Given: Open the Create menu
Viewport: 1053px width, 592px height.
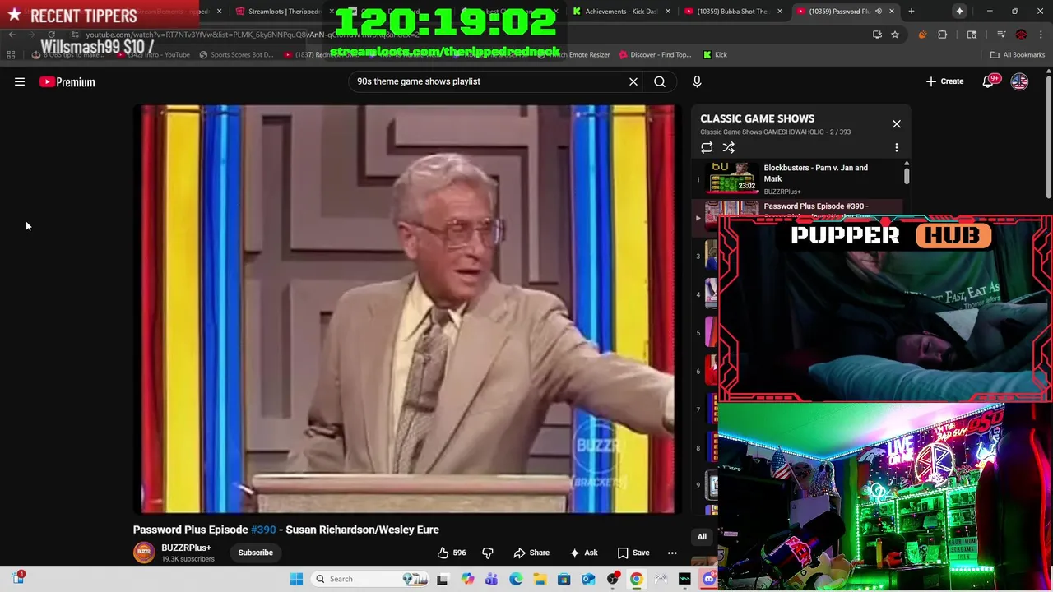Looking at the screenshot, I should click(x=944, y=81).
